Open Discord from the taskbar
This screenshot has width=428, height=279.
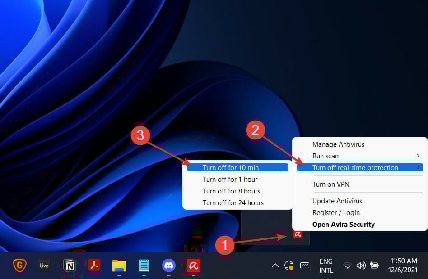pos(168,265)
